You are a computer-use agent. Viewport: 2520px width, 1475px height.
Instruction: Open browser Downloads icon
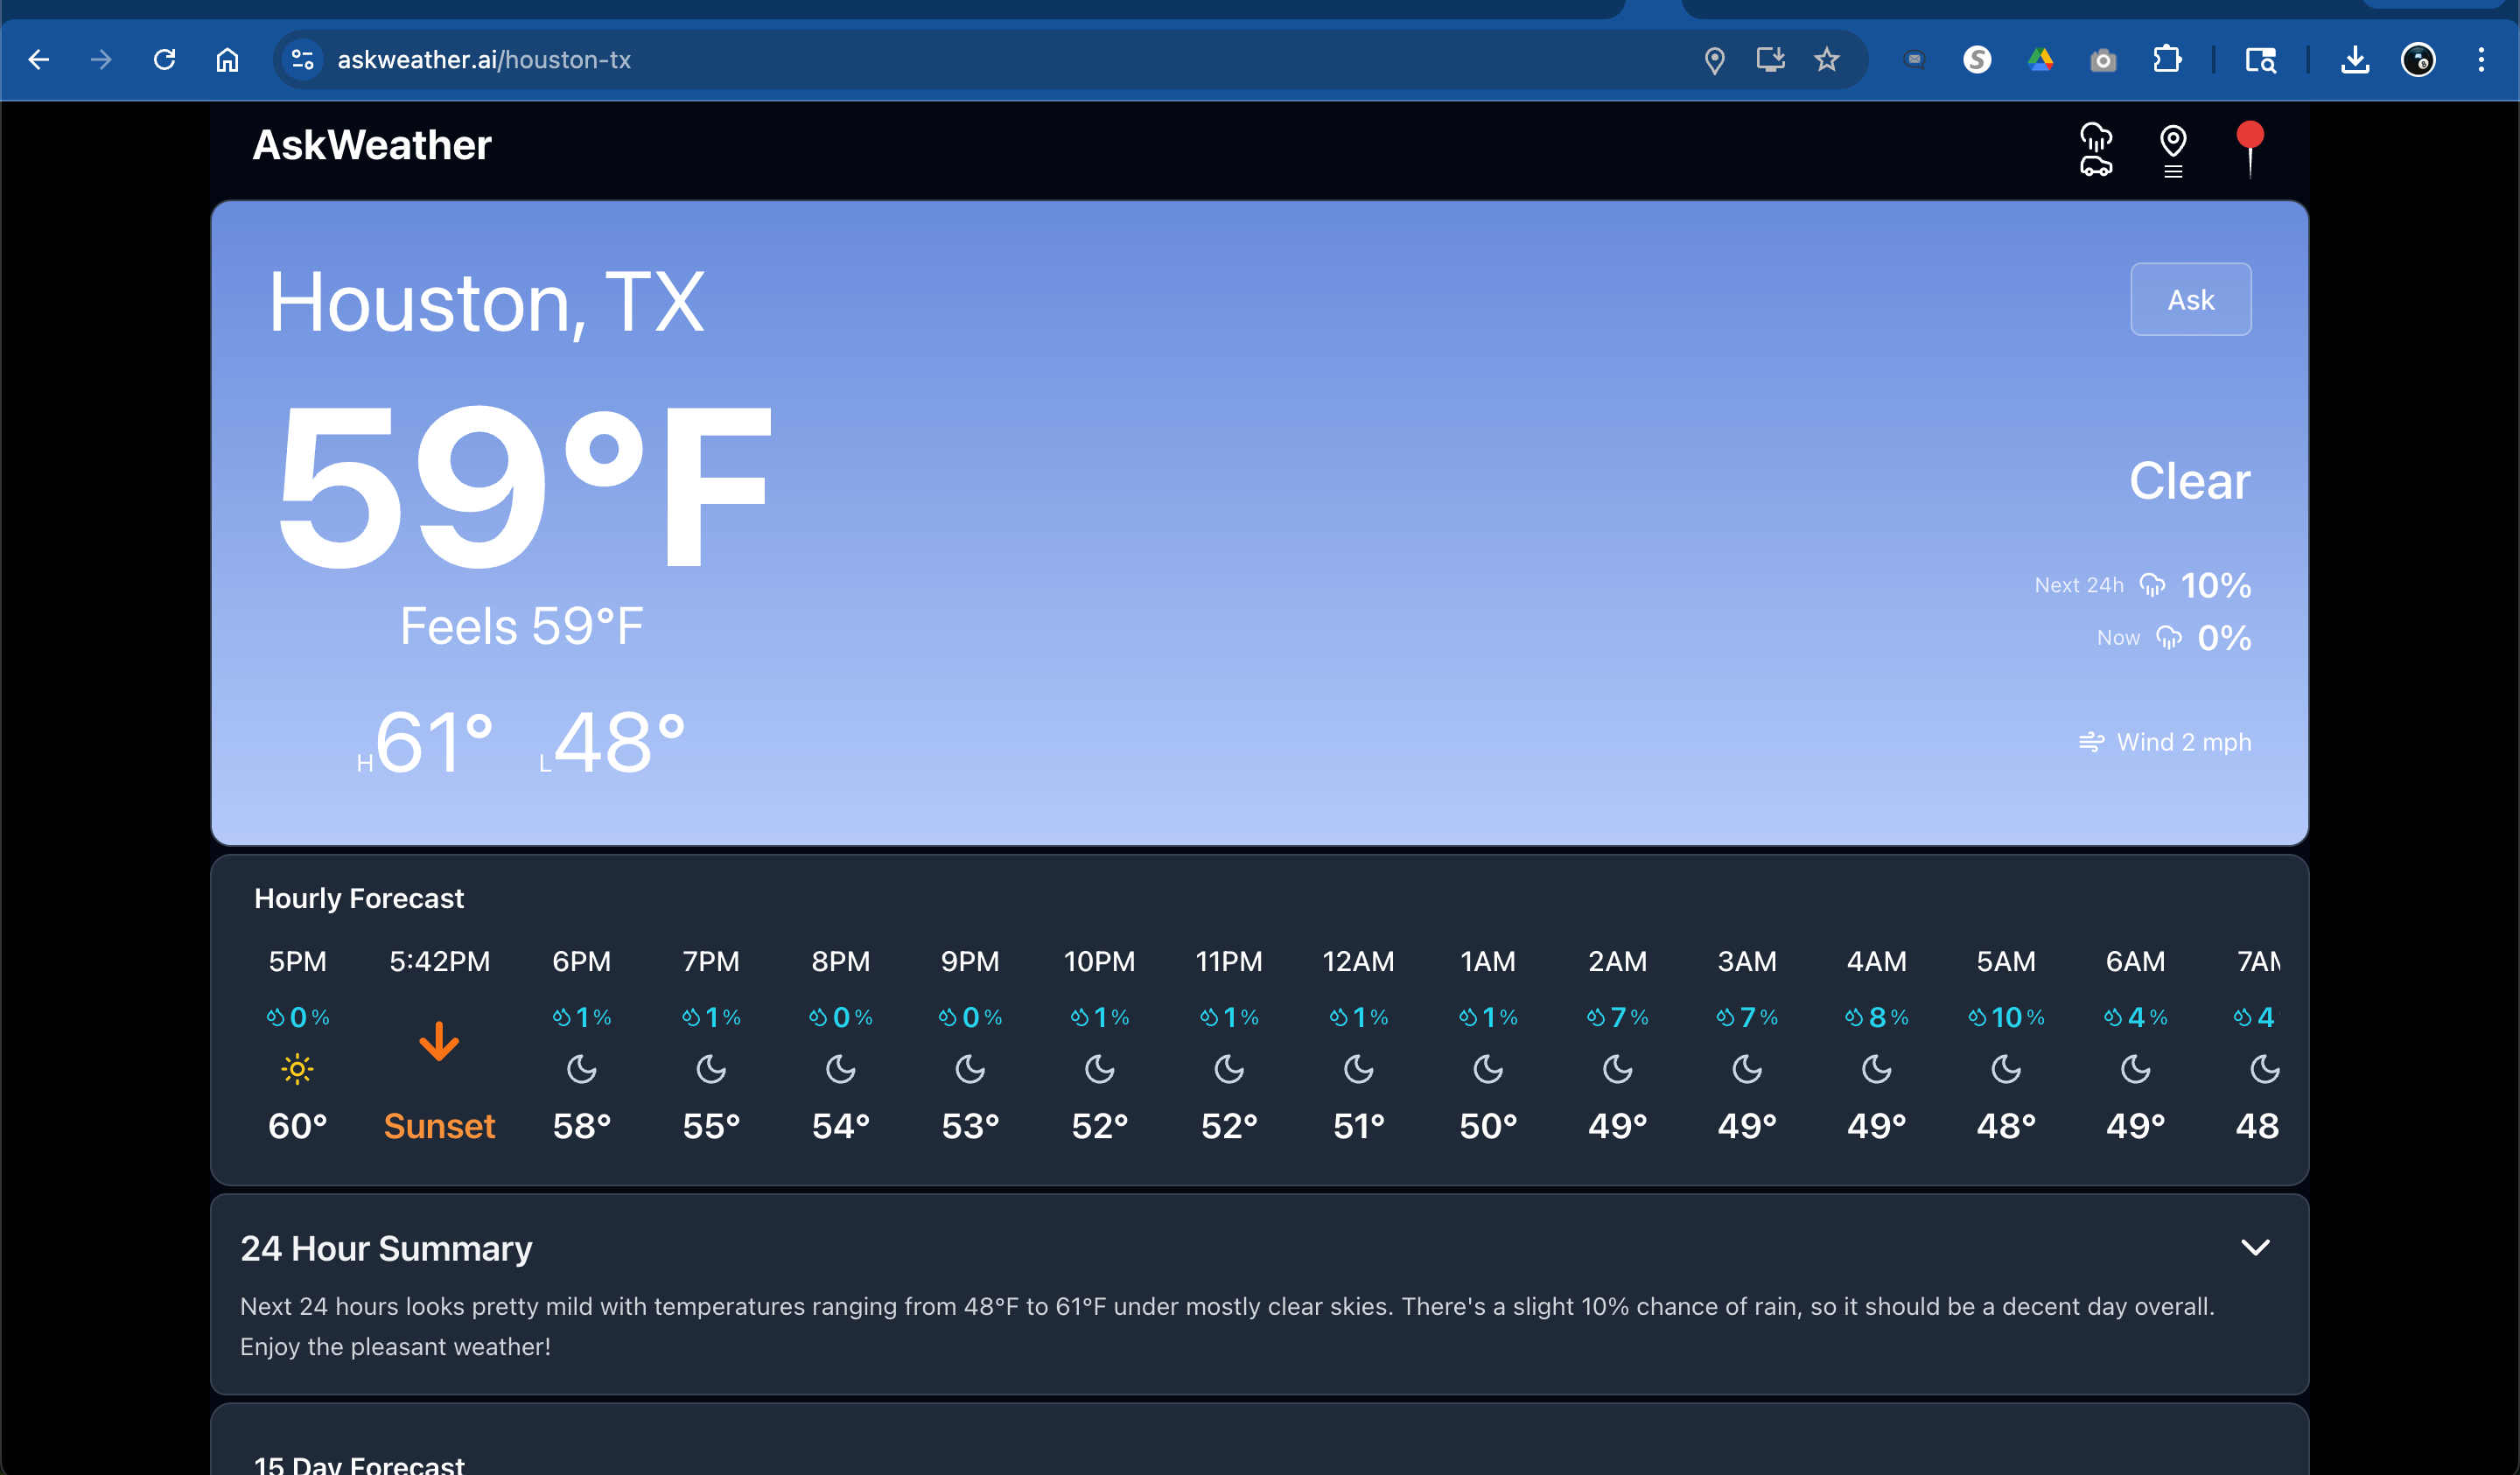(2355, 60)
